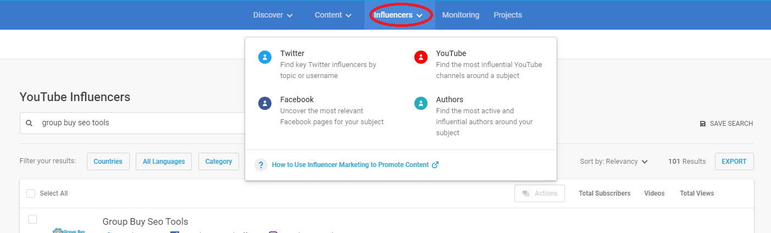
Task: Click the chat icon inside the Actions button
Action: tap(526, 193)
